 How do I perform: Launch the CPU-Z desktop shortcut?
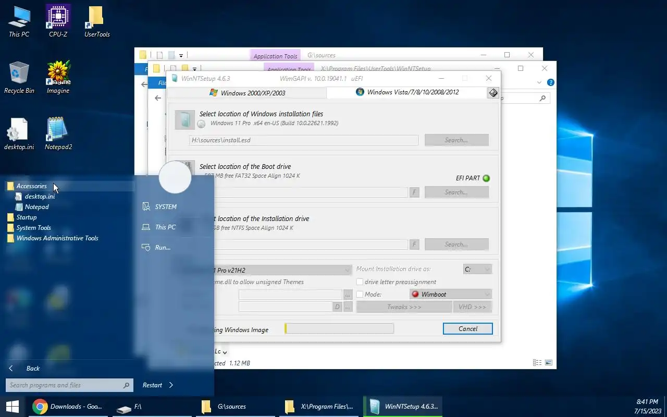[x=58, y=22]
